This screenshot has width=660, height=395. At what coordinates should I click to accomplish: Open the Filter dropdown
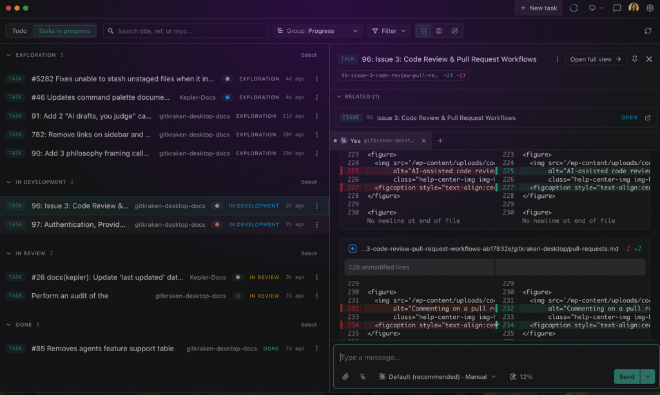coord(389,31)
